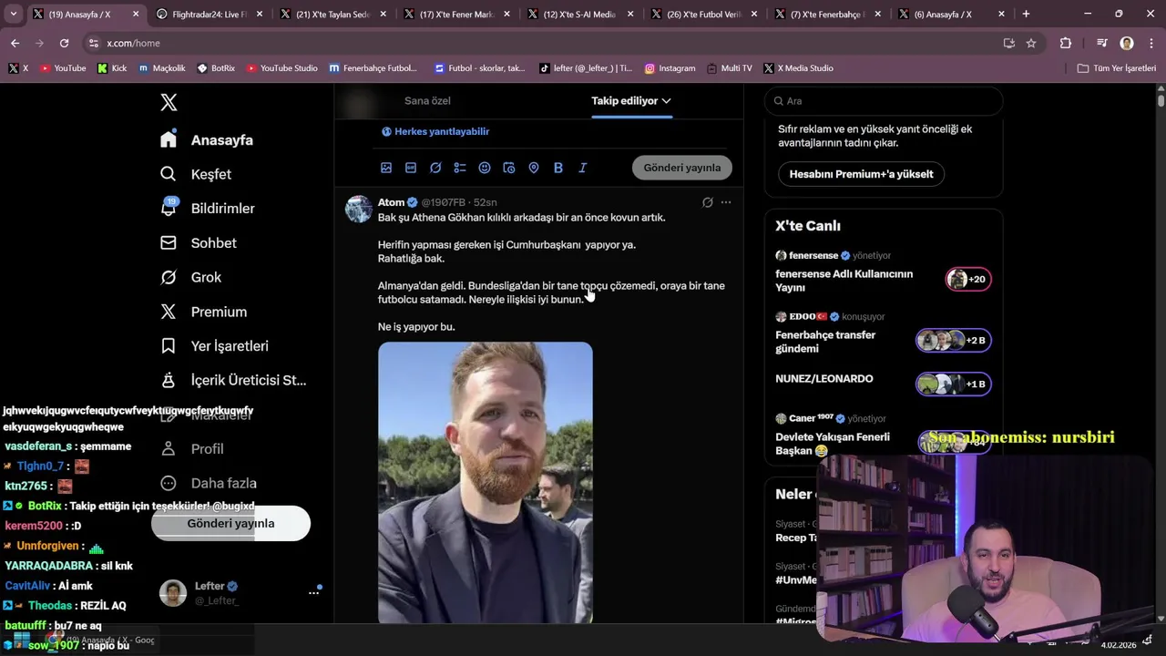Open Chrome three-dot menu
The height and width of the screenshot is (656, 1166).
[1150, 43]
